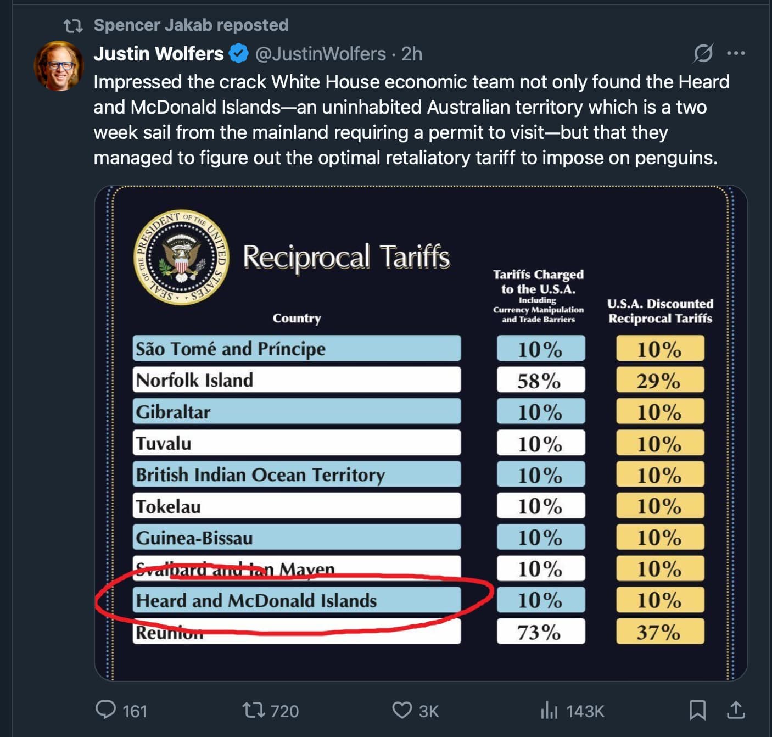The image size is (772, 737).
Task: Open the post's 2h timestamp link
Action: pos(412,54)
